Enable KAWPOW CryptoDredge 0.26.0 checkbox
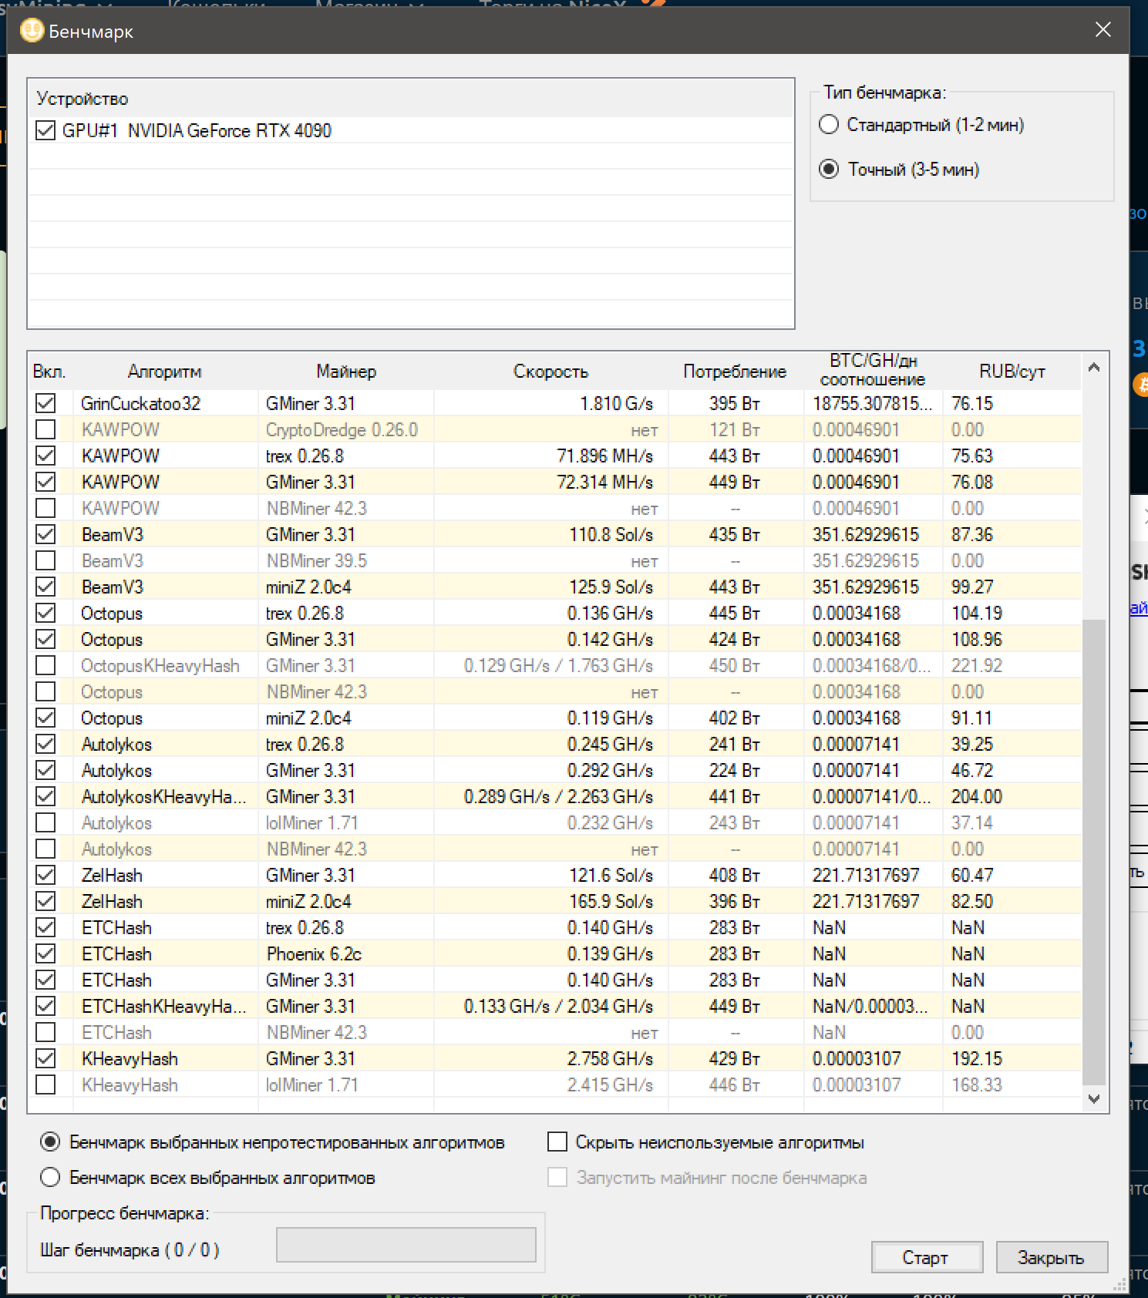The image size is (1148, 1298). point(45,429)
